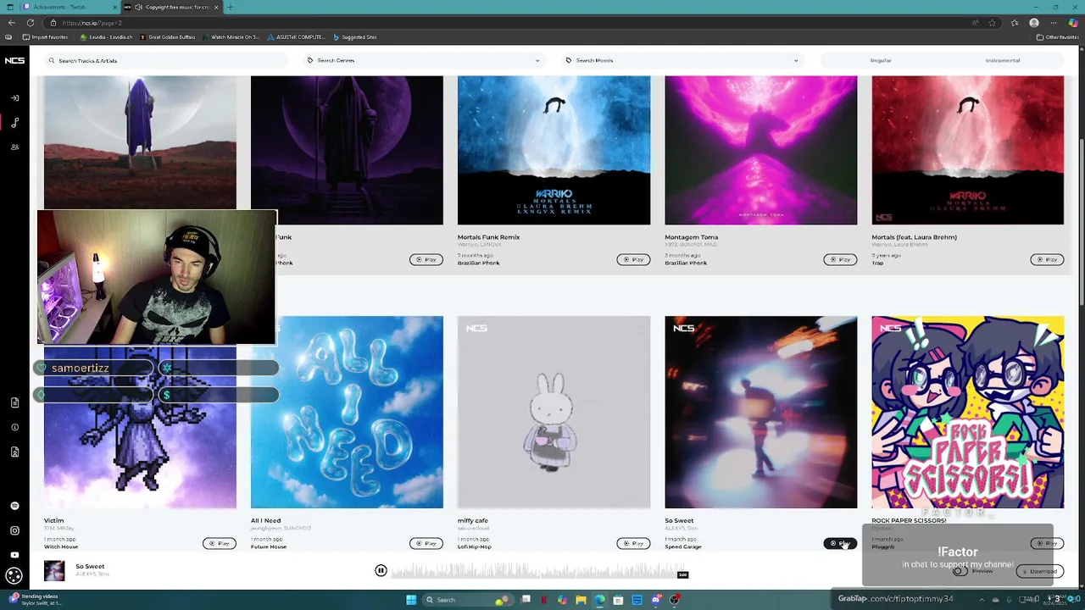Click the info circle icon in the sidebar
The width and height of the screenshot is (1085, 610).
click(x=14, y=427)
